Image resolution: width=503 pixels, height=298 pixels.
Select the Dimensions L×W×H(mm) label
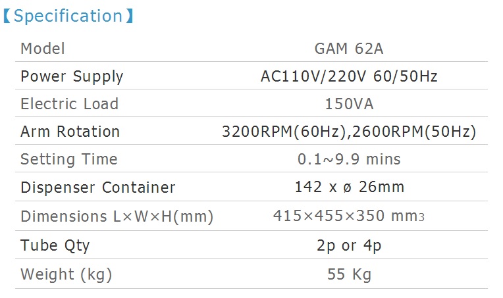pyautogui.click(x=117, y=216)
